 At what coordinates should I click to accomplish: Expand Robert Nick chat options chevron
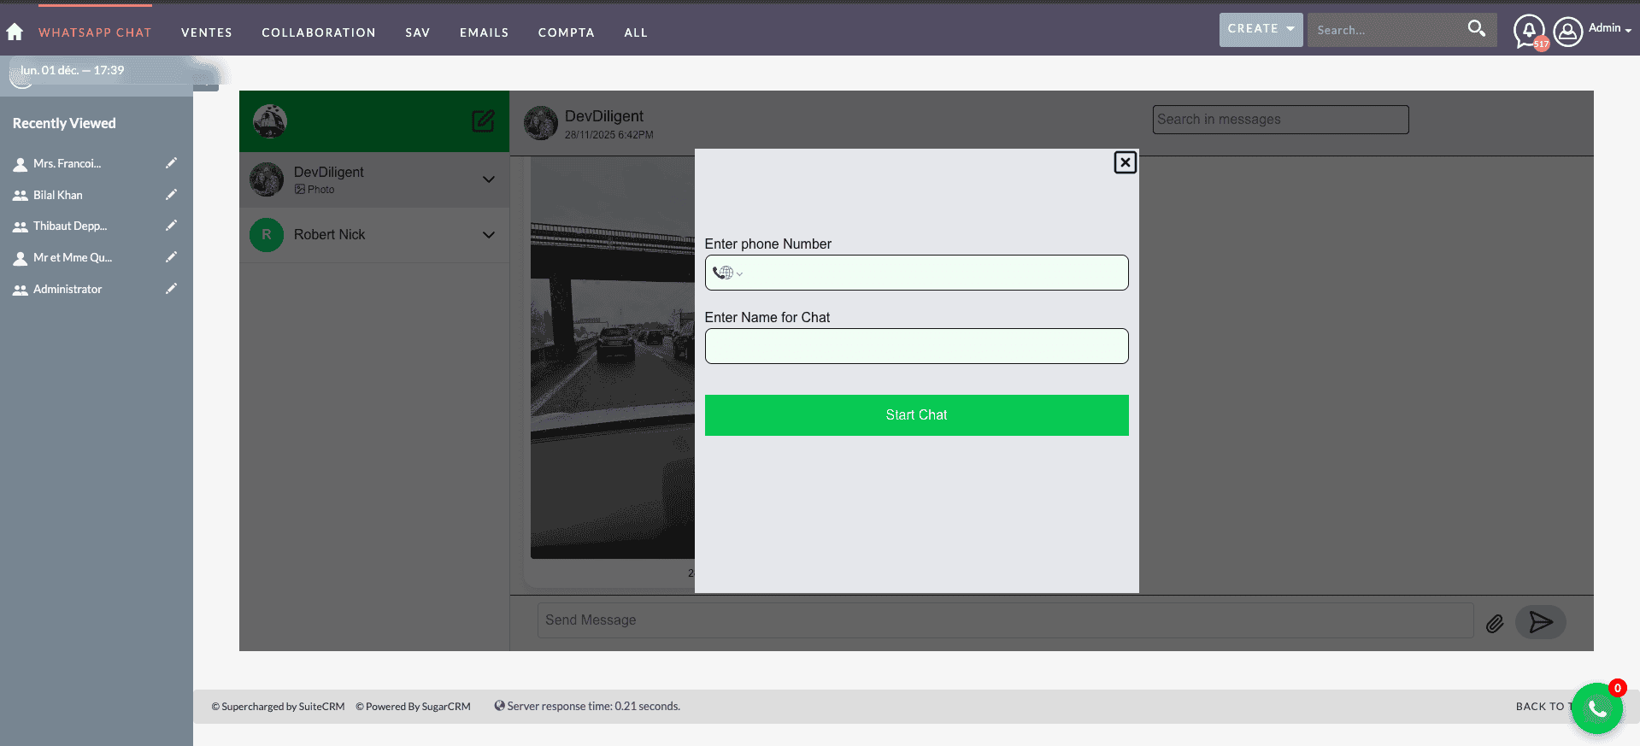click(488, 235)
